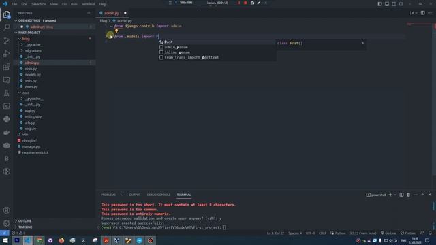Open manage.py file

(31, 146)
